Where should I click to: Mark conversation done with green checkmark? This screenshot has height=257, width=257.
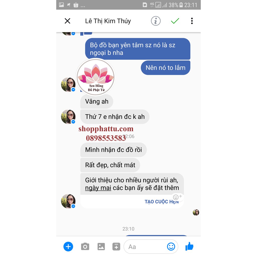point(175,21)
